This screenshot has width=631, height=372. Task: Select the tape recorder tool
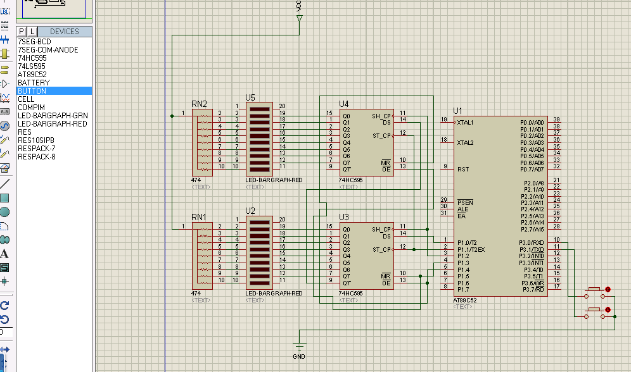click(x=4, y=112)
